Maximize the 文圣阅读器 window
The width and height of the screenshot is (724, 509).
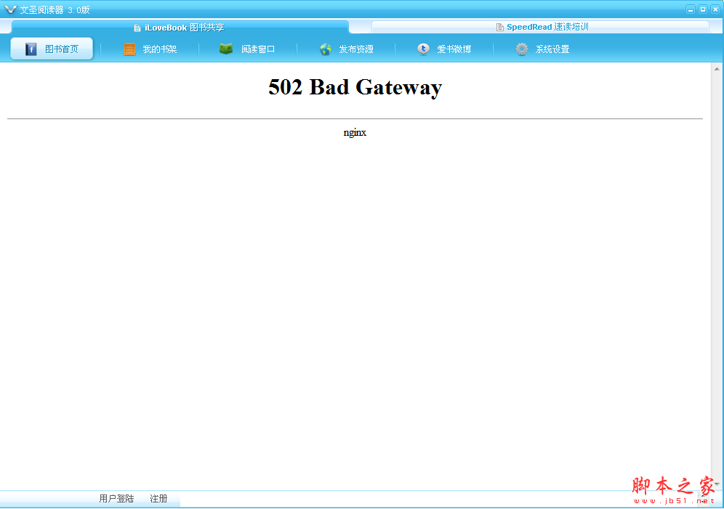pos(703,9)
